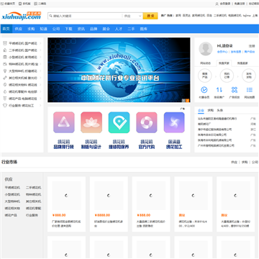The image size is (259, 259).
Task: Switch to the 网站动态 tab
Action: tap(206, 63)
